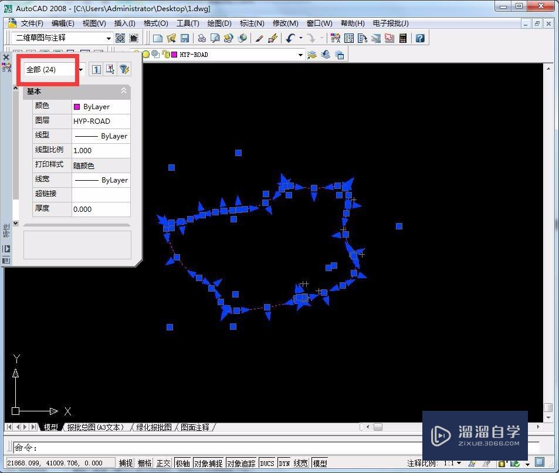Image resolution: width=559 pixels, height=473 pixels.
Task: Launch the QuickCalc calculator icon
Action: point(403,38)
